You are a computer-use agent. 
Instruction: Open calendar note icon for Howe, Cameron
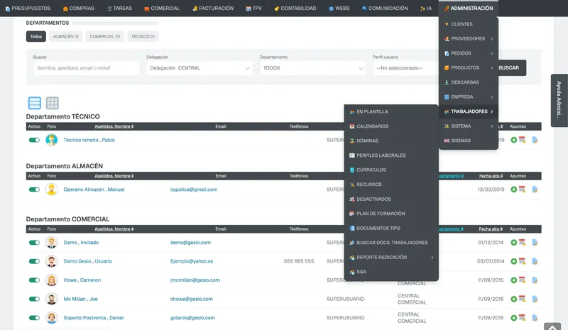pyautogui.click(x=522, y=280)
